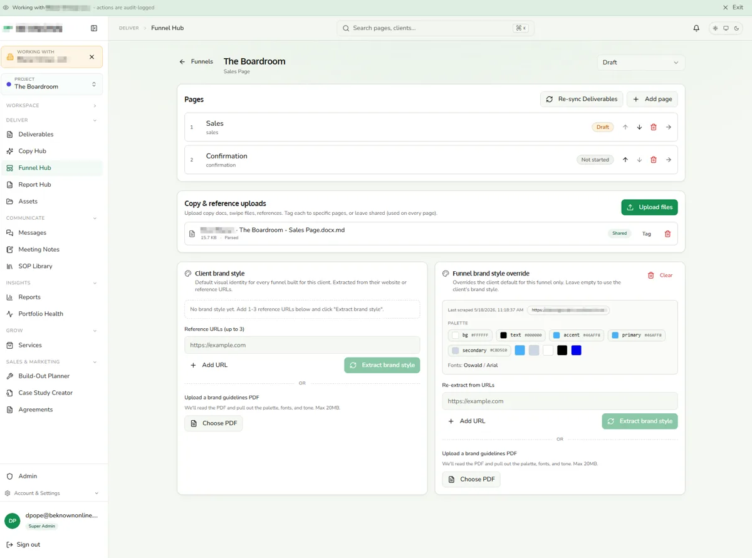
Task: Open Reports in the sidebar
Action: pyautogui.click(x=52, y=297)
